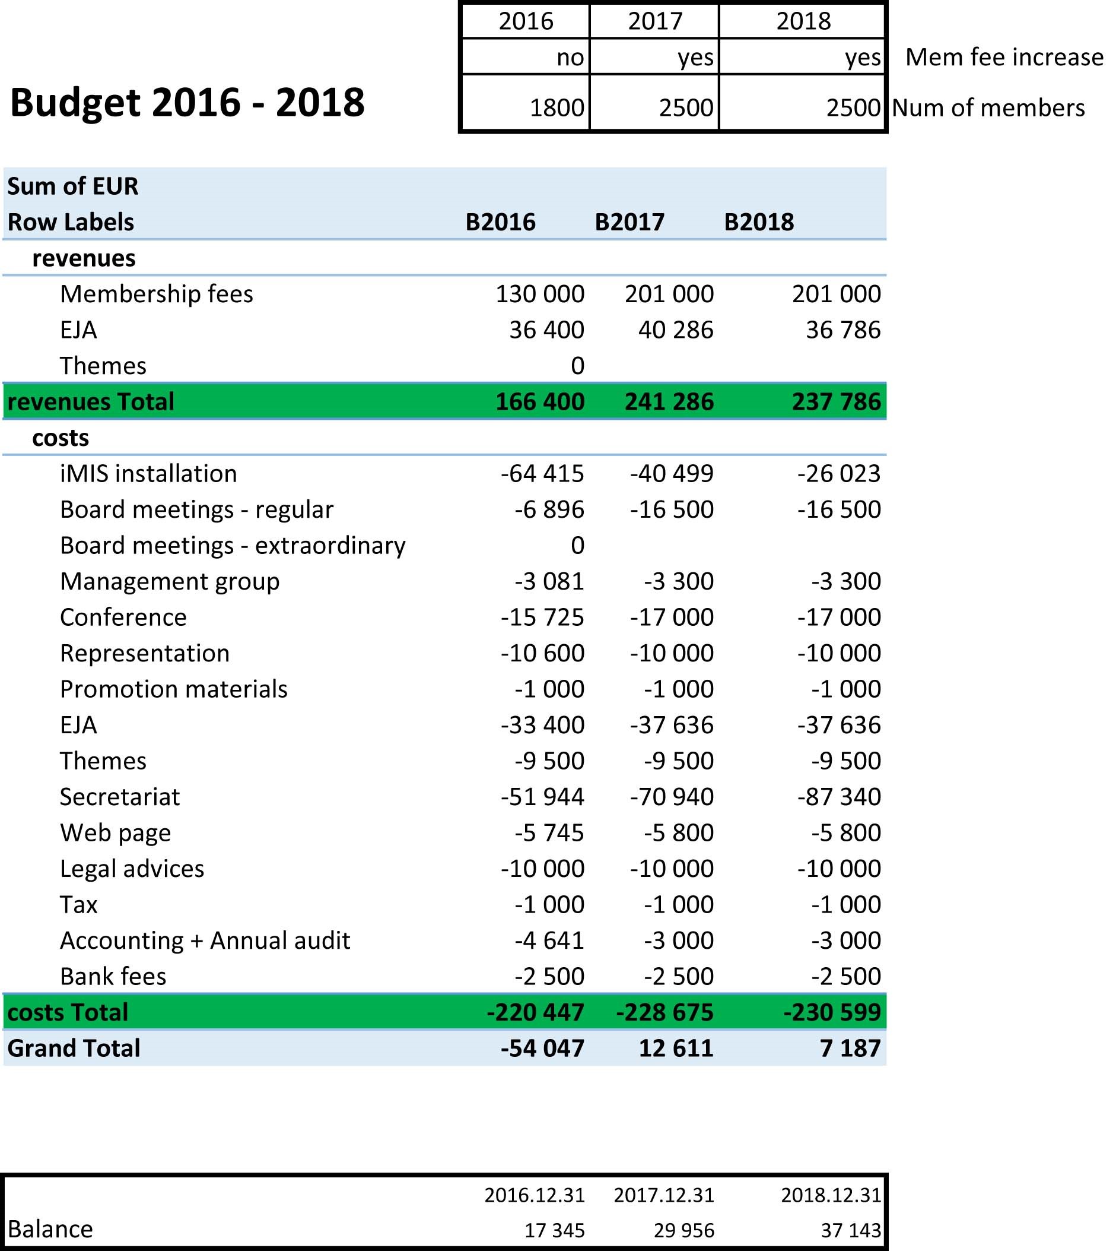Select the 17 345 balance value
This screenshot has width=1116, height=1251.
tap(554, 1231)
